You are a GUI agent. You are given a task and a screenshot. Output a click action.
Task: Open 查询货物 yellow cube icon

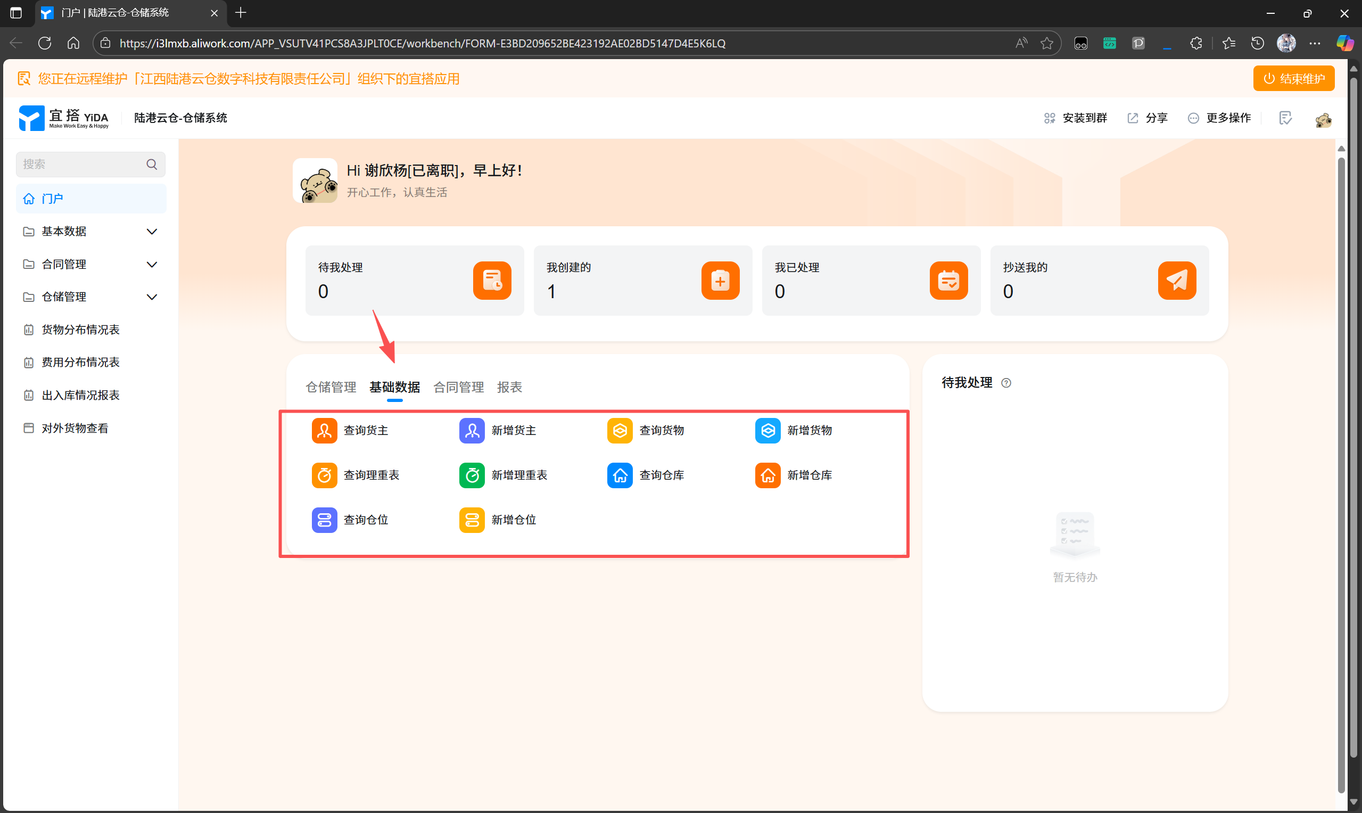620,431
